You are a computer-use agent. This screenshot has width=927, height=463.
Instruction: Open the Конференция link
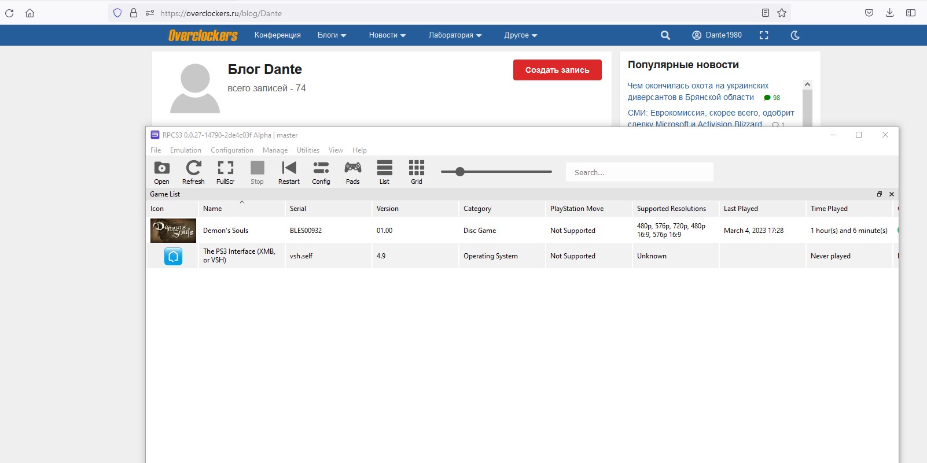click(278, 35)
